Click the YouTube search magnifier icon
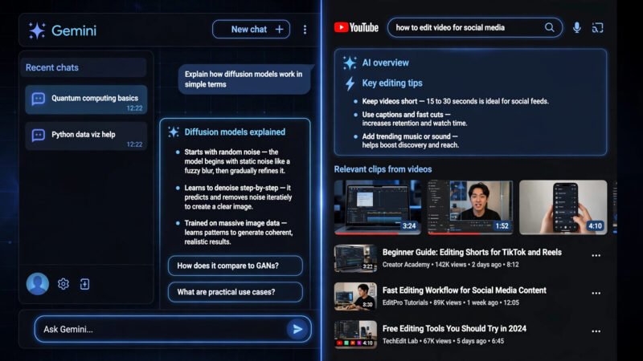Image resolution: width=643 pixels, height=361 pixels. tap(550, 27)
